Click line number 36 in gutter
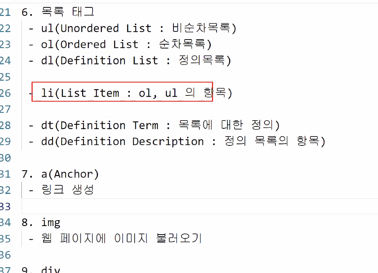The width and height of the screenshot is (378, 273). tap(5, 255)
